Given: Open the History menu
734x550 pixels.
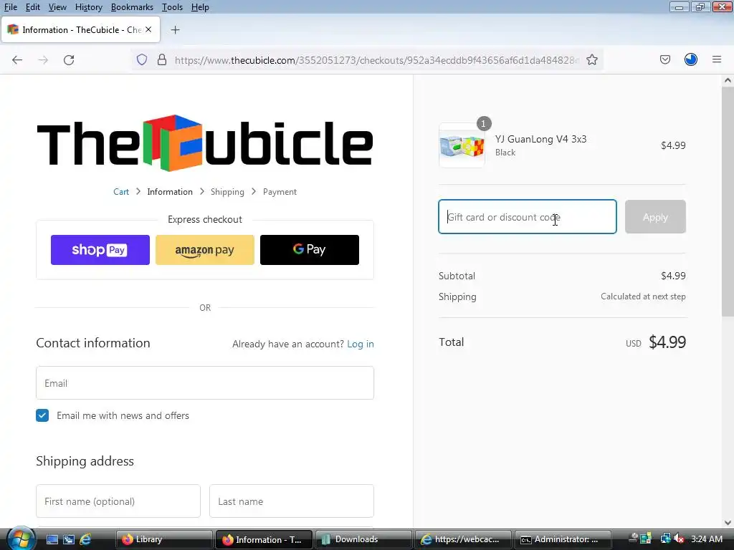Looking at the screenshot, I should pos(88,7).
